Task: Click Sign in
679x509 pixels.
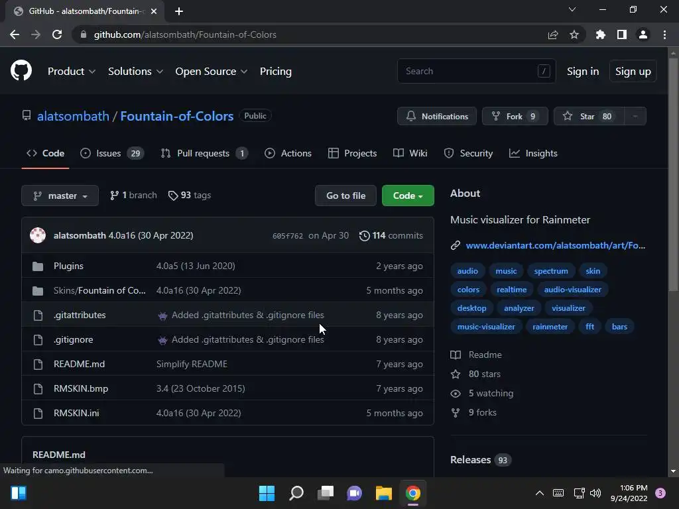Action: coord(583,72)
